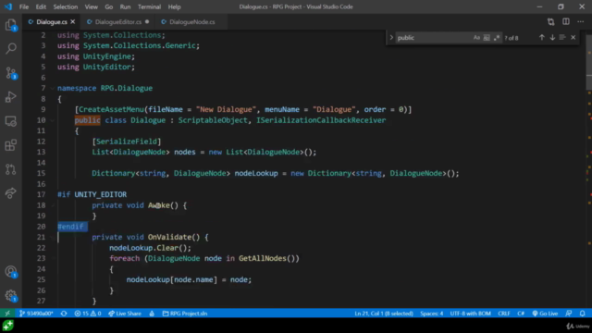
Task: Open the File menu
Action: [24, 6]
